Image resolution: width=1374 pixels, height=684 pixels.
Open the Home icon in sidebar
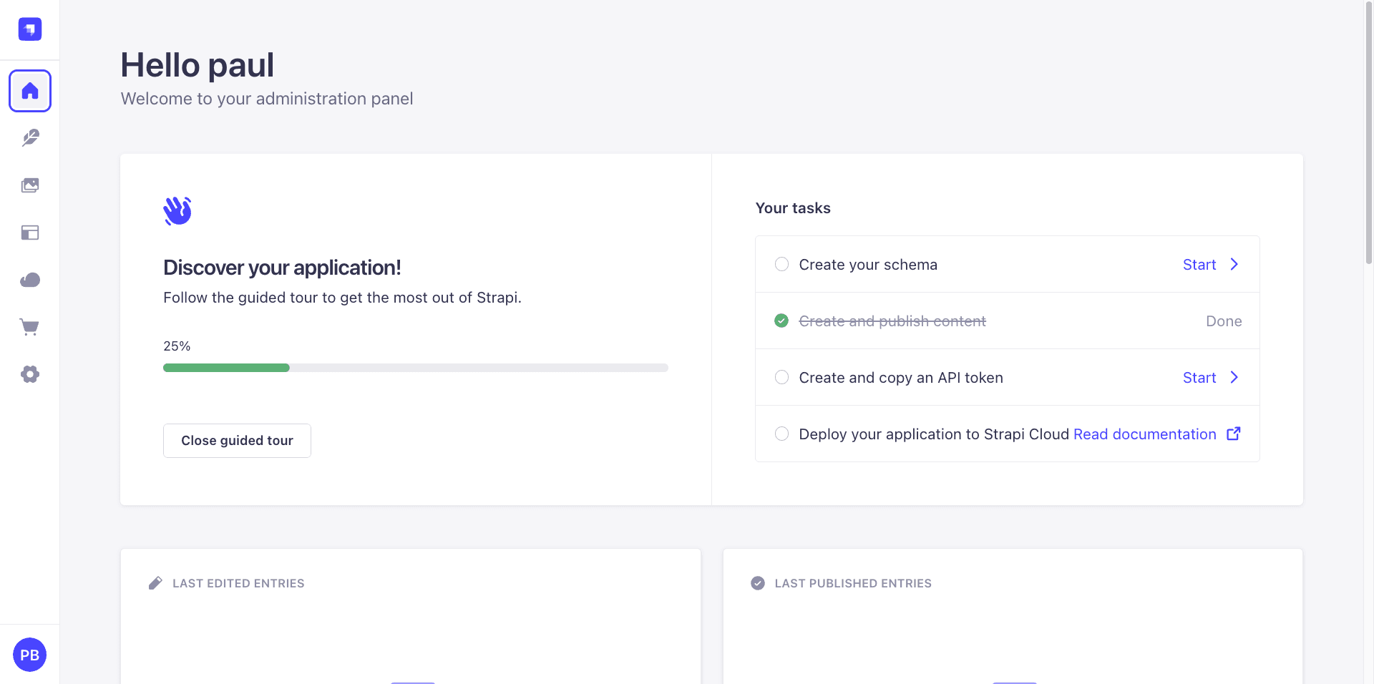tap(30, 91)
